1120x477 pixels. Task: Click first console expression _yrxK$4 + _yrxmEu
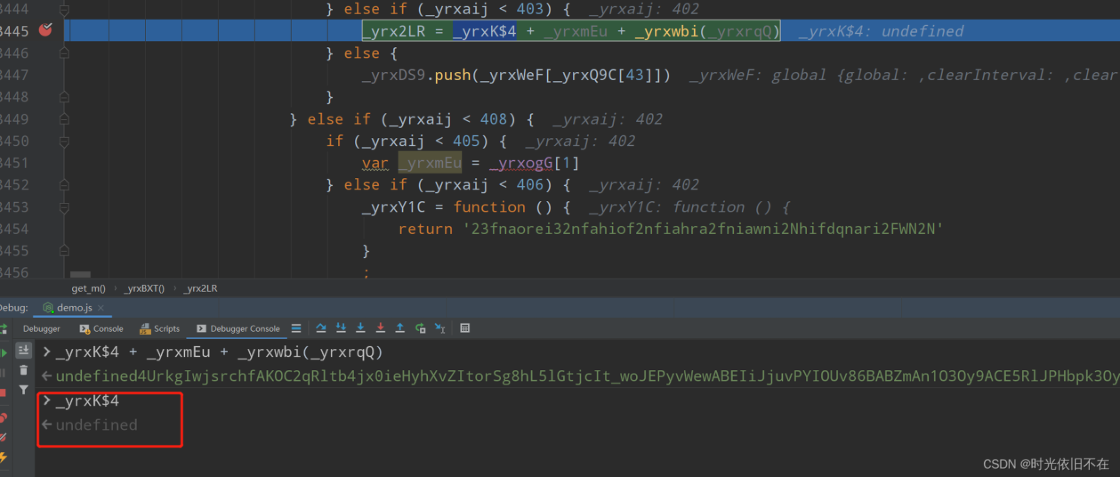219,353
